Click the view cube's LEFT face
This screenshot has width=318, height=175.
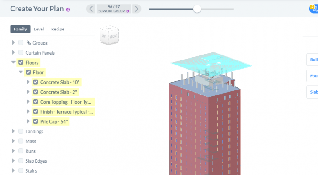(104, 36)
